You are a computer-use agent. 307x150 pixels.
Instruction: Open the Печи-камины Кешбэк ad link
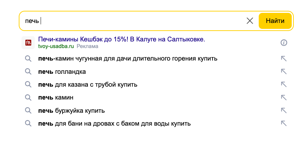point(122,39)
